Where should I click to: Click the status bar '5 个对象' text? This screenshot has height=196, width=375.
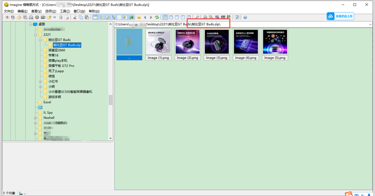tap(9, 193)
